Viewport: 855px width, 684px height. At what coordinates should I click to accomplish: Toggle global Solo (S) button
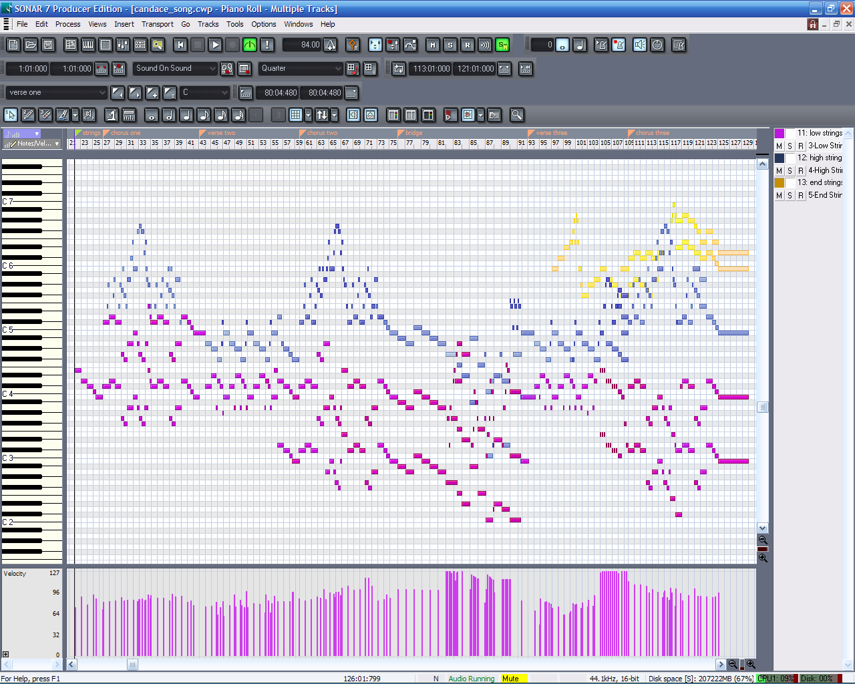coord(450,45)
